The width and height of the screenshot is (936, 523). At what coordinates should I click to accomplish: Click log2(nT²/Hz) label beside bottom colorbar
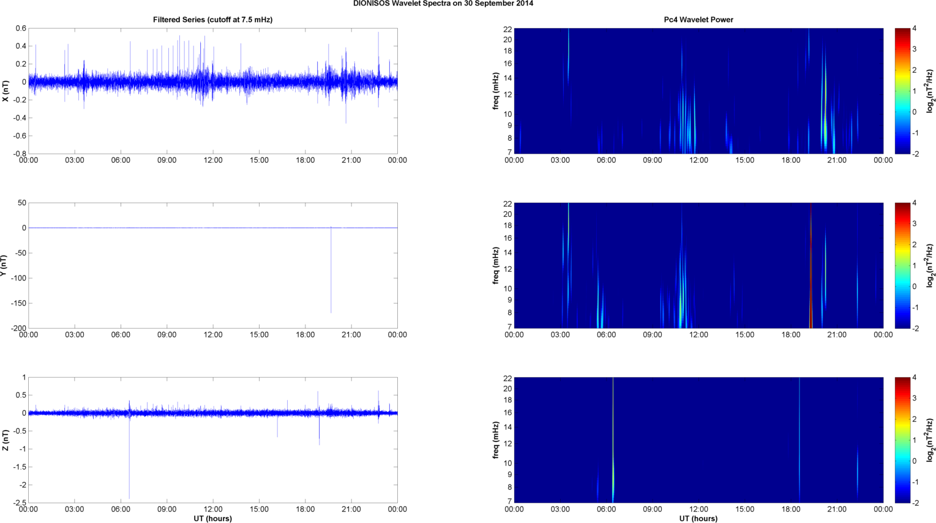coord(930,440)
